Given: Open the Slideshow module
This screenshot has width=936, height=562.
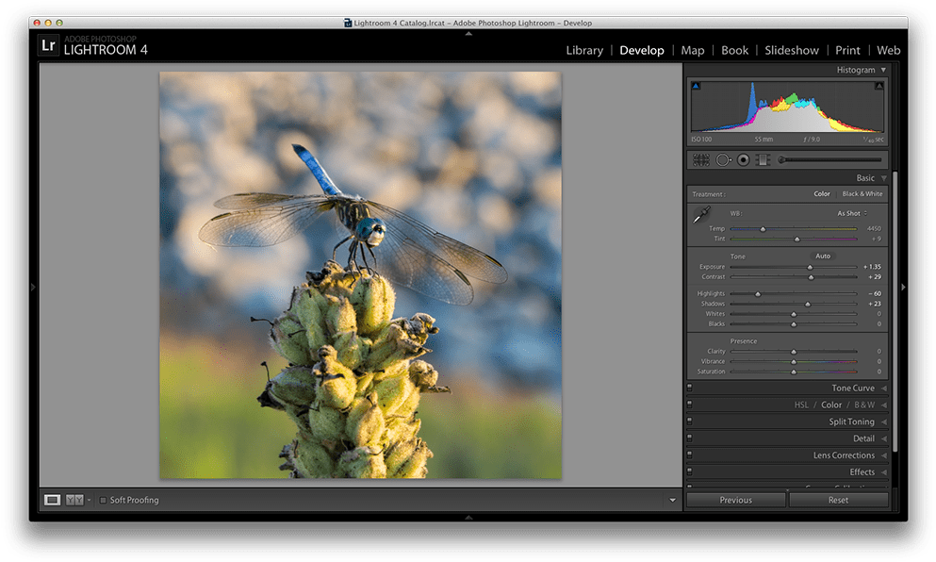Looking at the screenshot, I should (792, 50).
